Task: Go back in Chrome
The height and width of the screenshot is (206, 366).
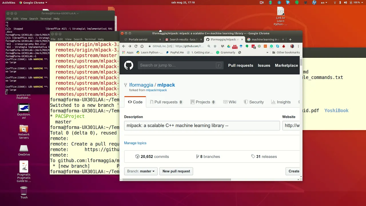Action: pyautogui.click(x=124, y=46)
